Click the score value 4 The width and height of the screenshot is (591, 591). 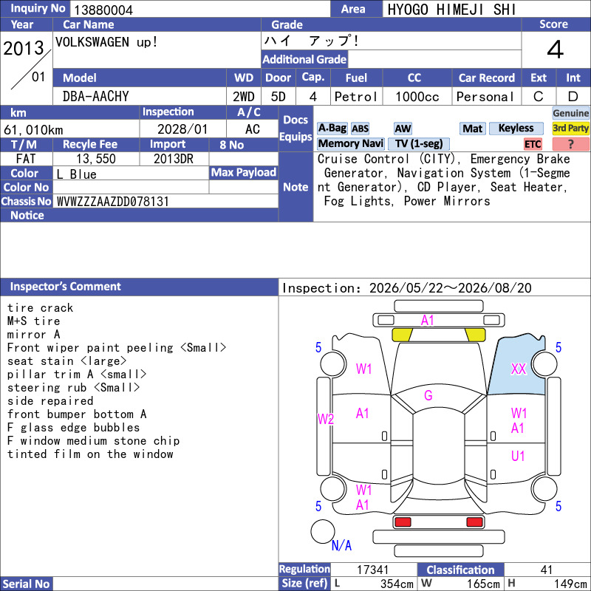coord(556,49)
